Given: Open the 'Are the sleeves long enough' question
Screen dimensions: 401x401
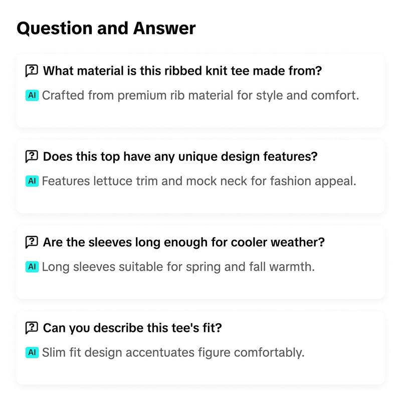Looking at the screenshot, I should pyautogui.click(x=184, y=242).
